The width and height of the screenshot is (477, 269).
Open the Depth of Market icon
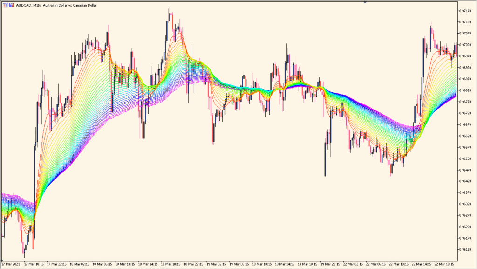pos(12,5)
